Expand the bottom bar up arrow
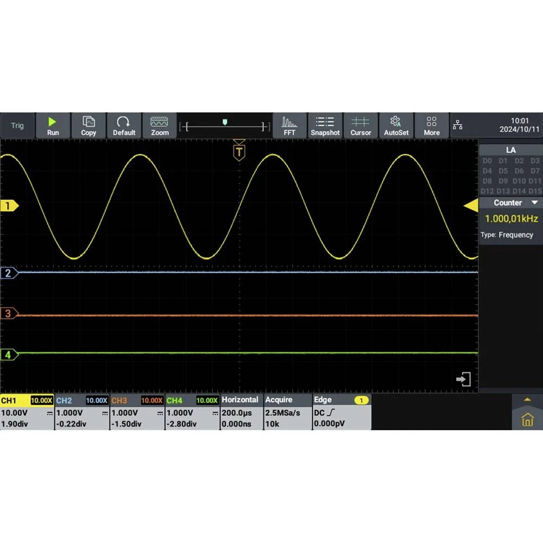 coord(527,400)
